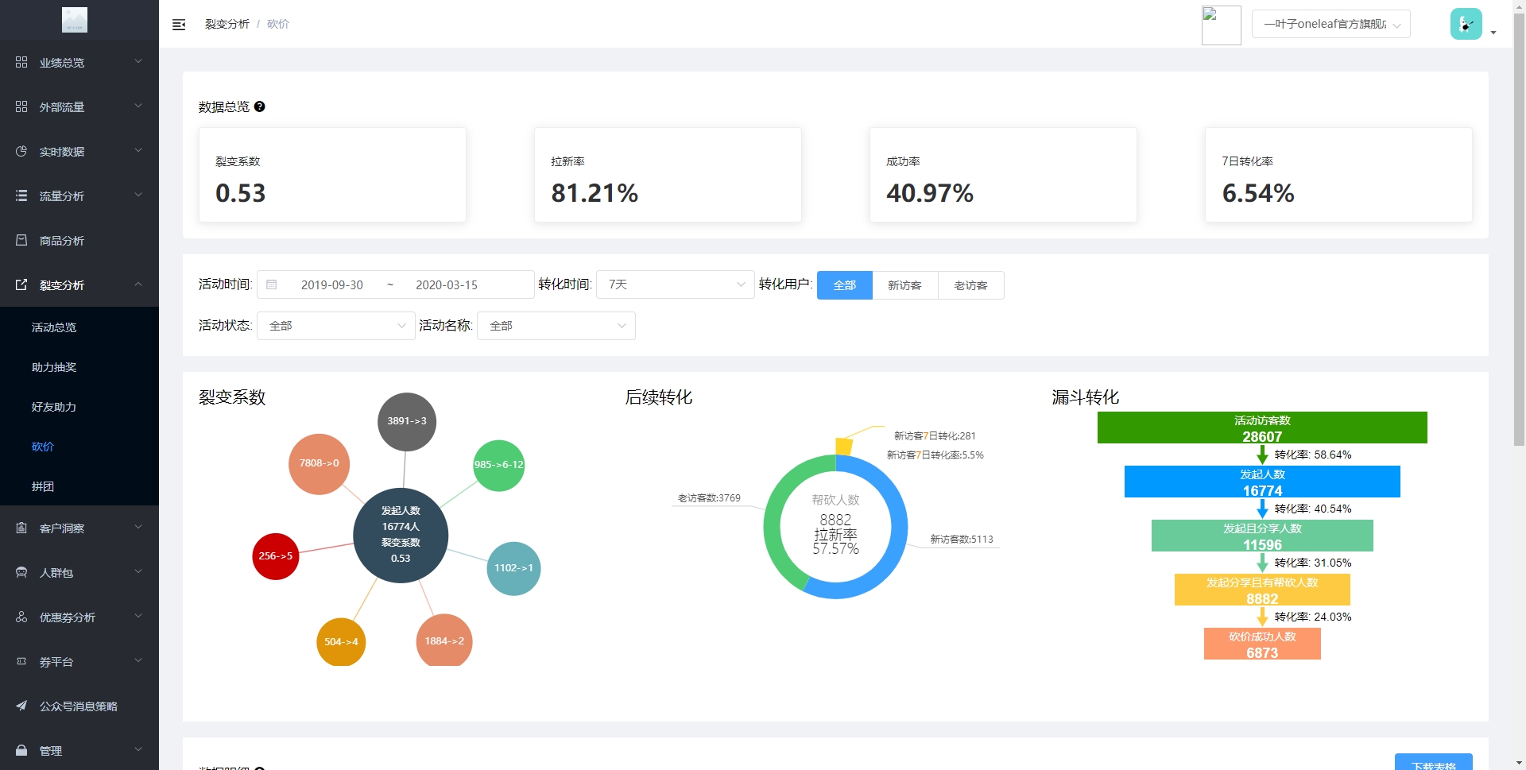The image size is (1526, 770).
Task: Select 老访客 in the 转化用户 filter
Action: (970, 285)
